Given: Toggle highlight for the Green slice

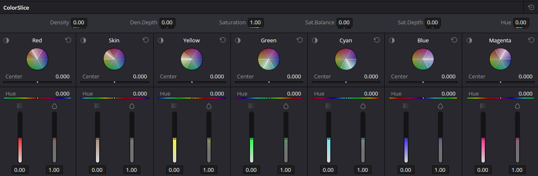Looking at the screenshot, I should click(238, 40).
